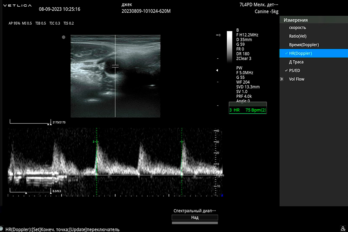This screenshot has height=232, width=348.
Task: Select the скорость measurement
Action: 297,28
